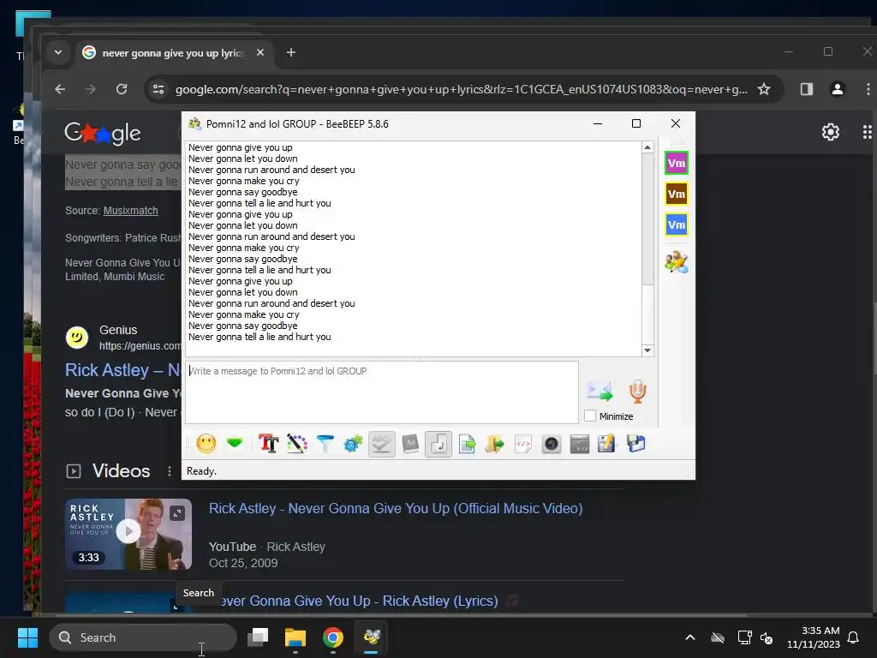Viewport: 877px width, 658px height.
Task: Click the network display tray icon
Action: coord(744,637)
